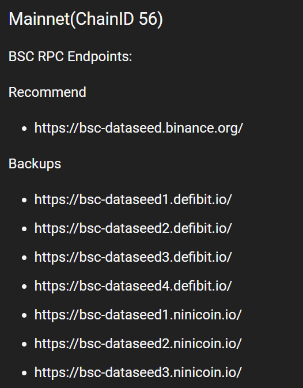
Task: Click the bsc-dataseed2.ninicoin.io endpoint
Action: tap(138, 344)
